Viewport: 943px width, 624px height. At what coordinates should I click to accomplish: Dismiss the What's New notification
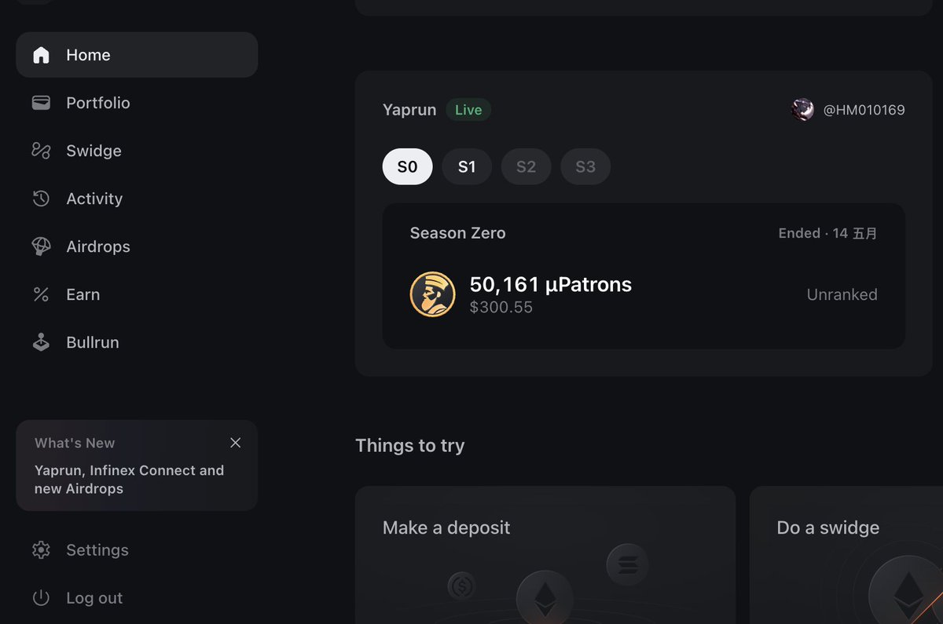[235, 443]
